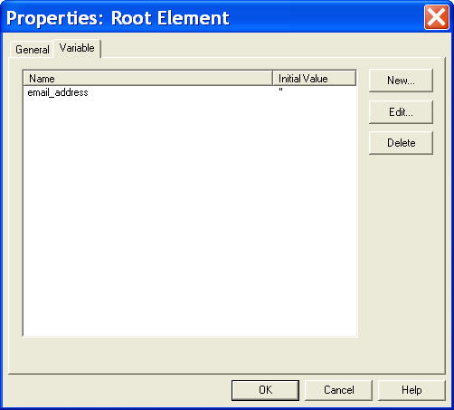Confirm changes with the OK button

pos(265,390)
